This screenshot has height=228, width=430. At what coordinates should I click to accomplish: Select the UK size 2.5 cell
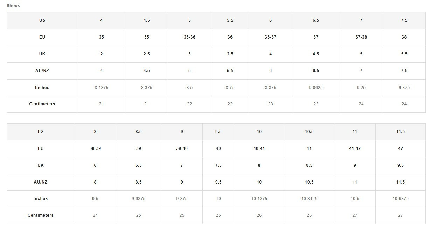coord(146,54)
